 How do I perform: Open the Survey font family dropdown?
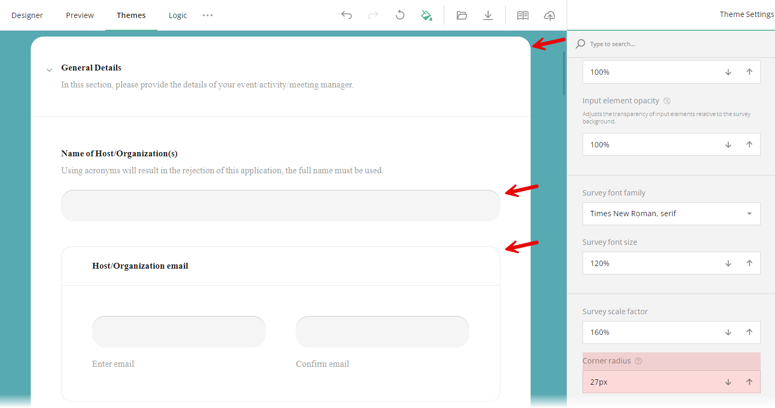point(671,214)
